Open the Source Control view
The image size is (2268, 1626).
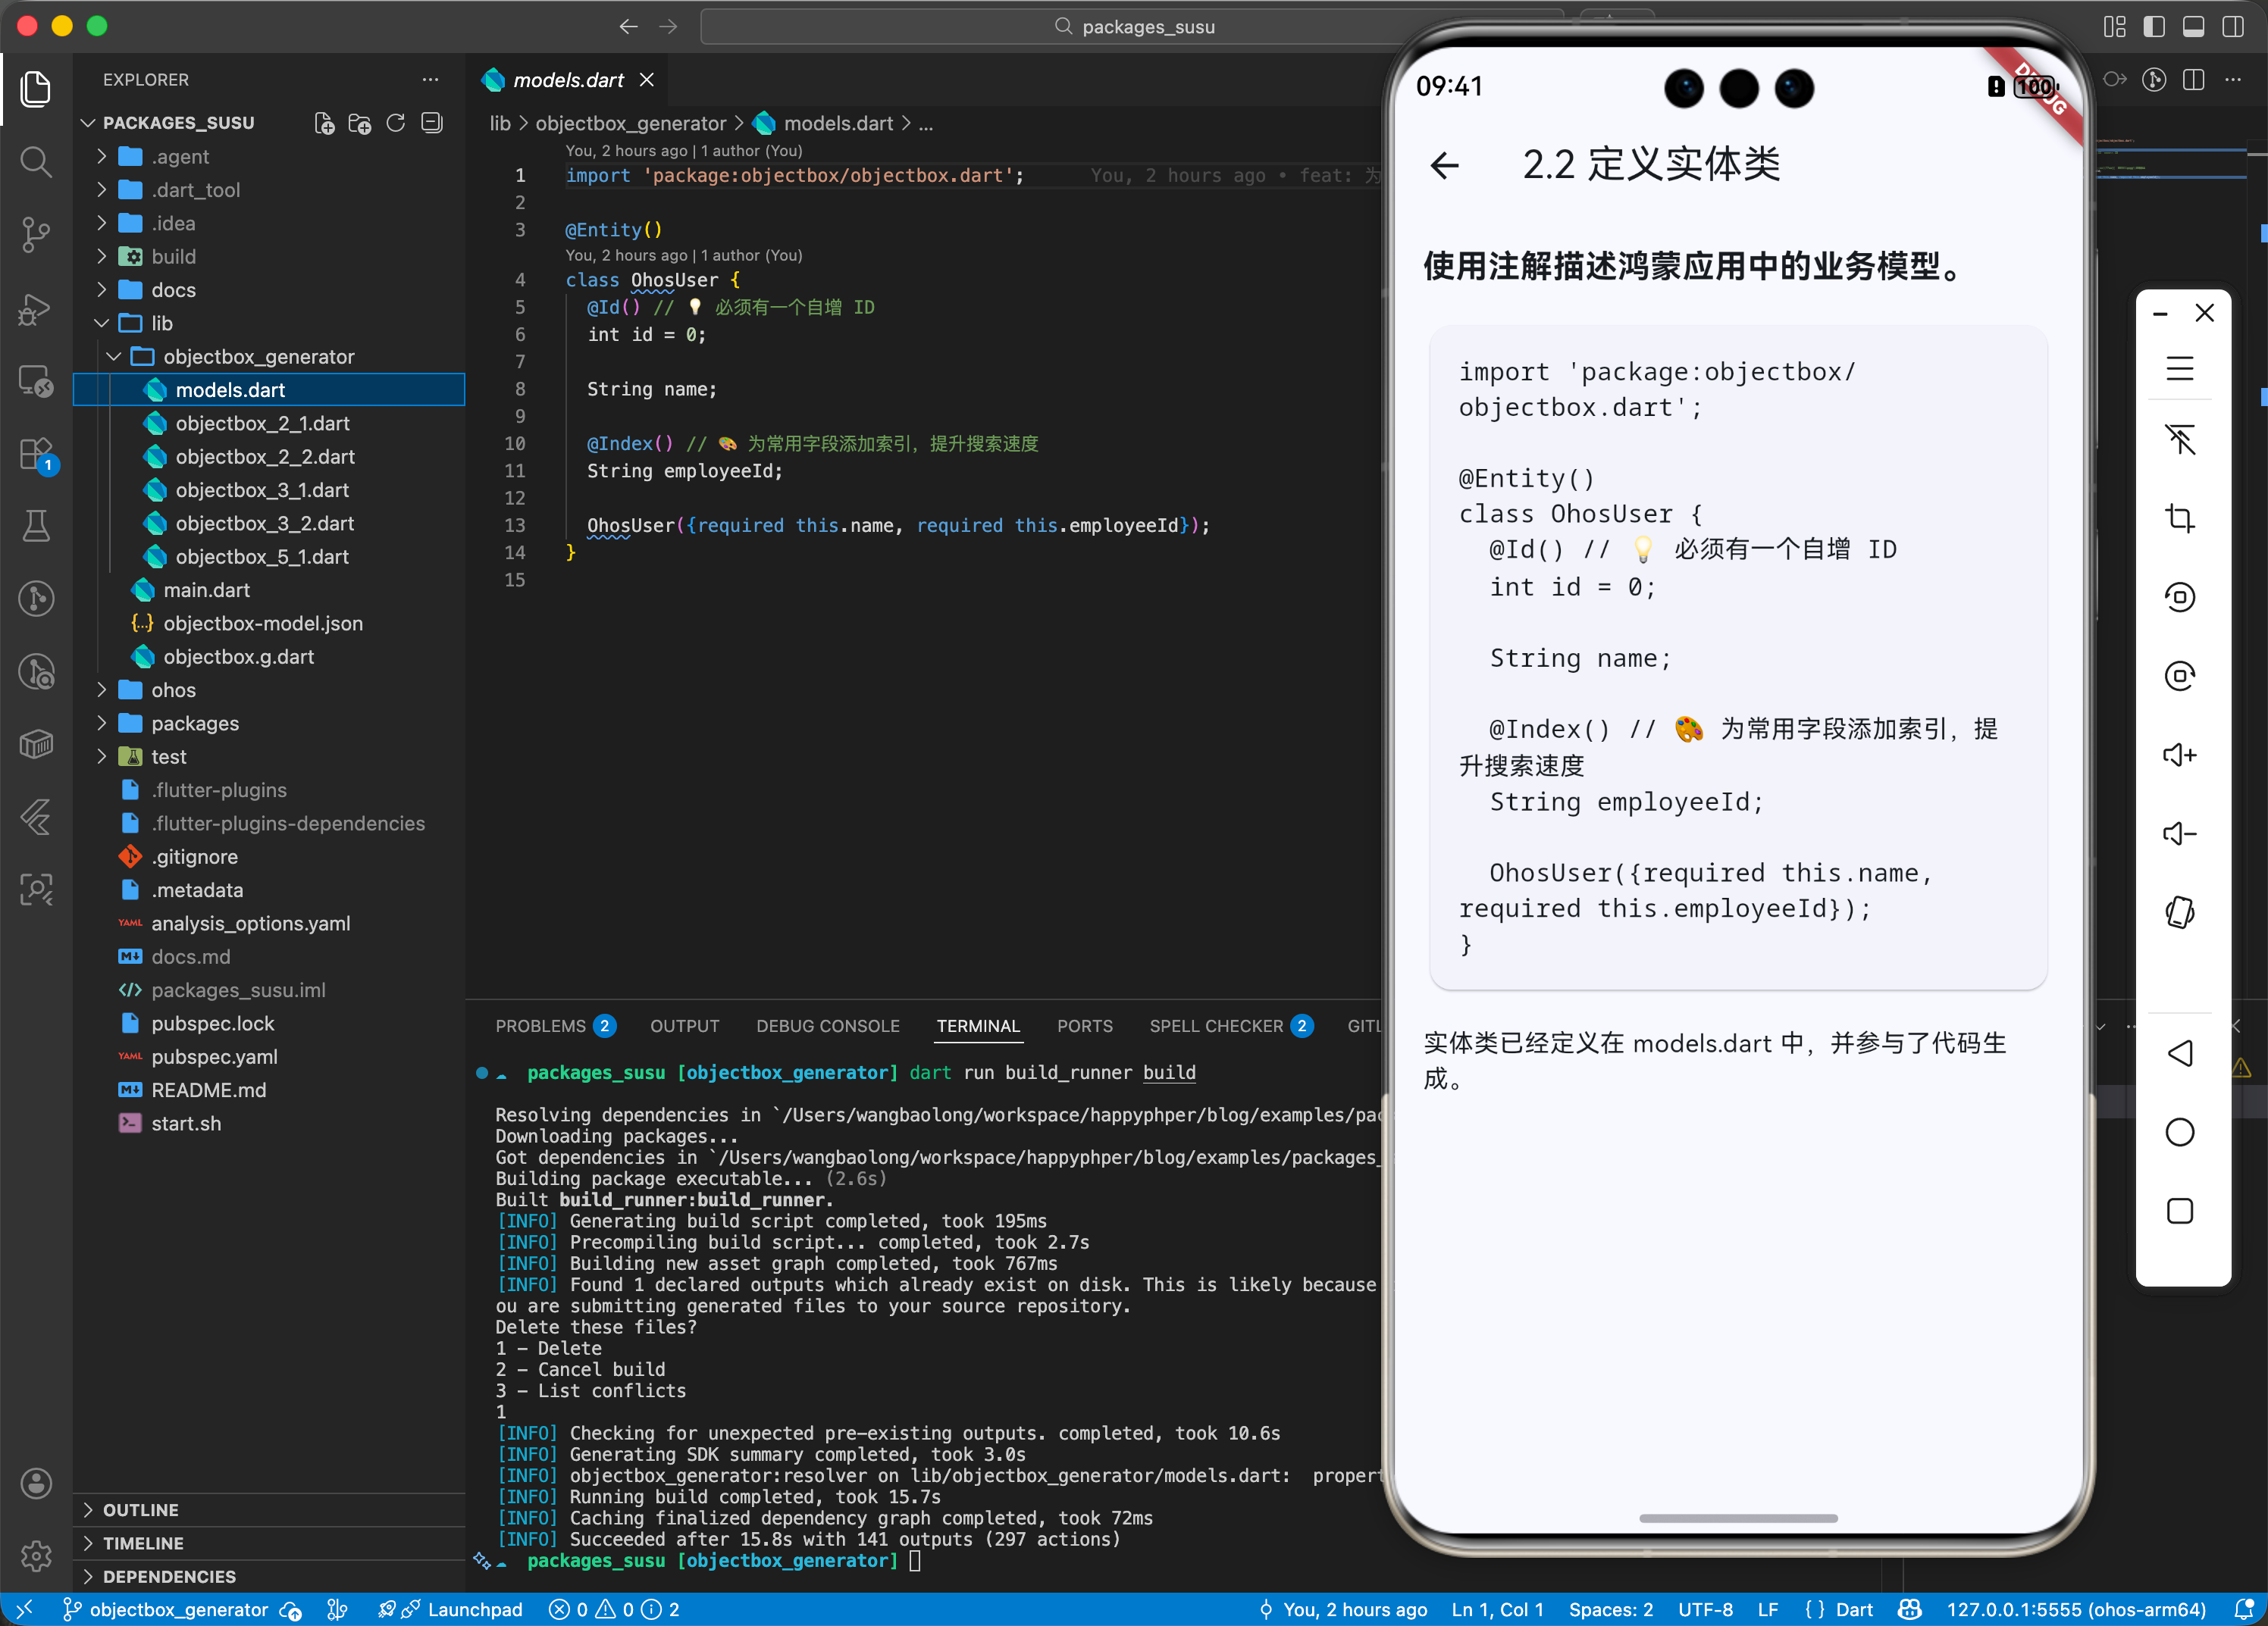[36, 235]
